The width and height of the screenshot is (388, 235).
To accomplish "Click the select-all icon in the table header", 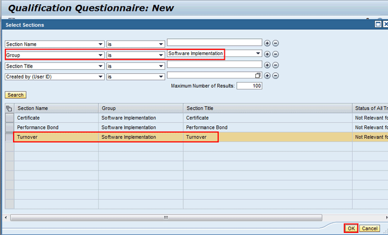I will (x=9, y=108).
